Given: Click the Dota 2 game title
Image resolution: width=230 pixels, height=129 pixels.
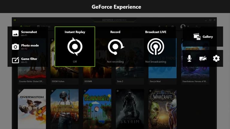Looking at the screenshot, I should click(120, 81).
